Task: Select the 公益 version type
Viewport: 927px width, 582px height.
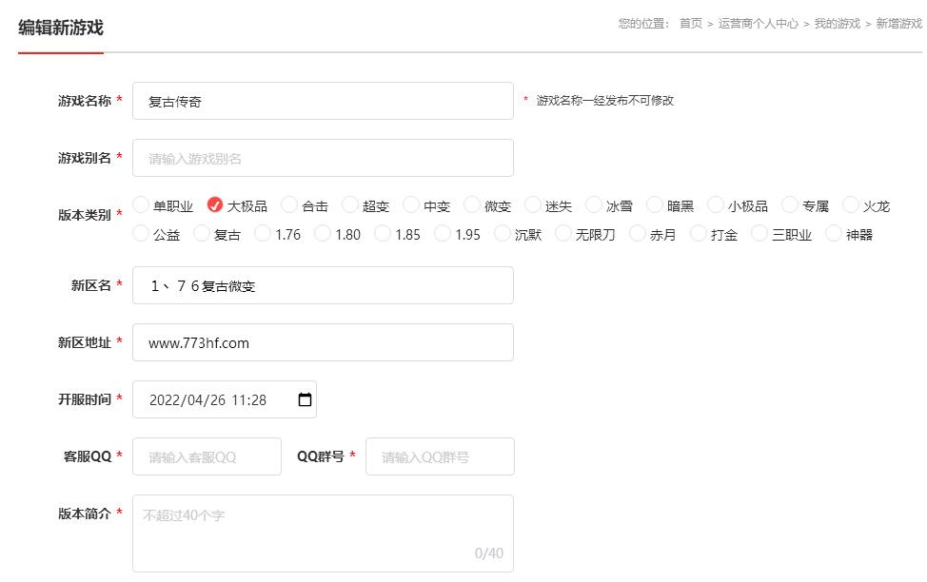Action: click(140, 233)
